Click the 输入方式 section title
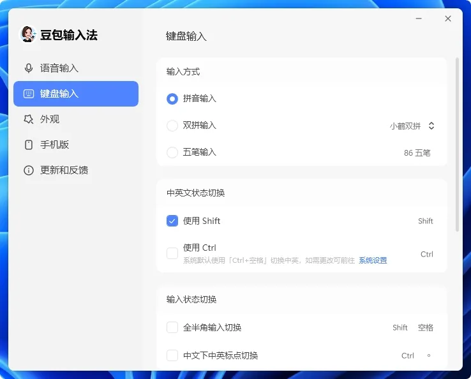This screenshot has height=379, width=471. pyautogui.click(x=183, y=71)
